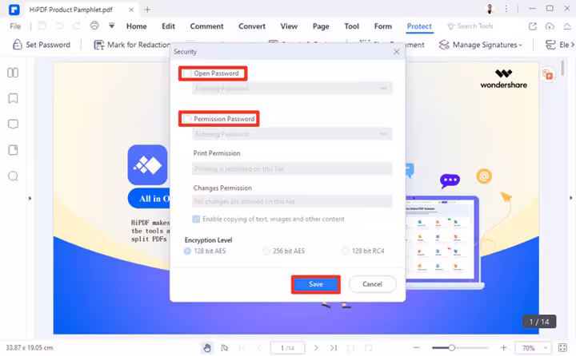The width and height of the screenshot is (576, 356).
Task: Click the zoom slider handle
Action: (451, 347)
